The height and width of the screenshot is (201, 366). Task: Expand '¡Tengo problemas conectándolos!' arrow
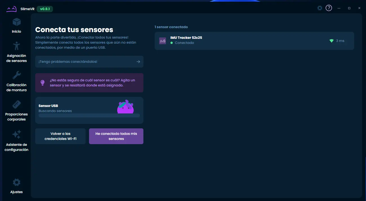point(138,62)
